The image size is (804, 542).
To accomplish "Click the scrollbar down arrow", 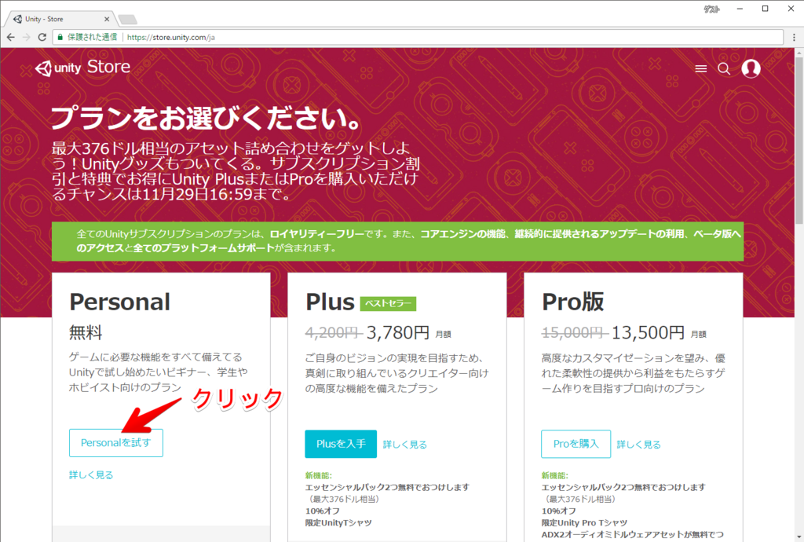I will click(799, 537).
